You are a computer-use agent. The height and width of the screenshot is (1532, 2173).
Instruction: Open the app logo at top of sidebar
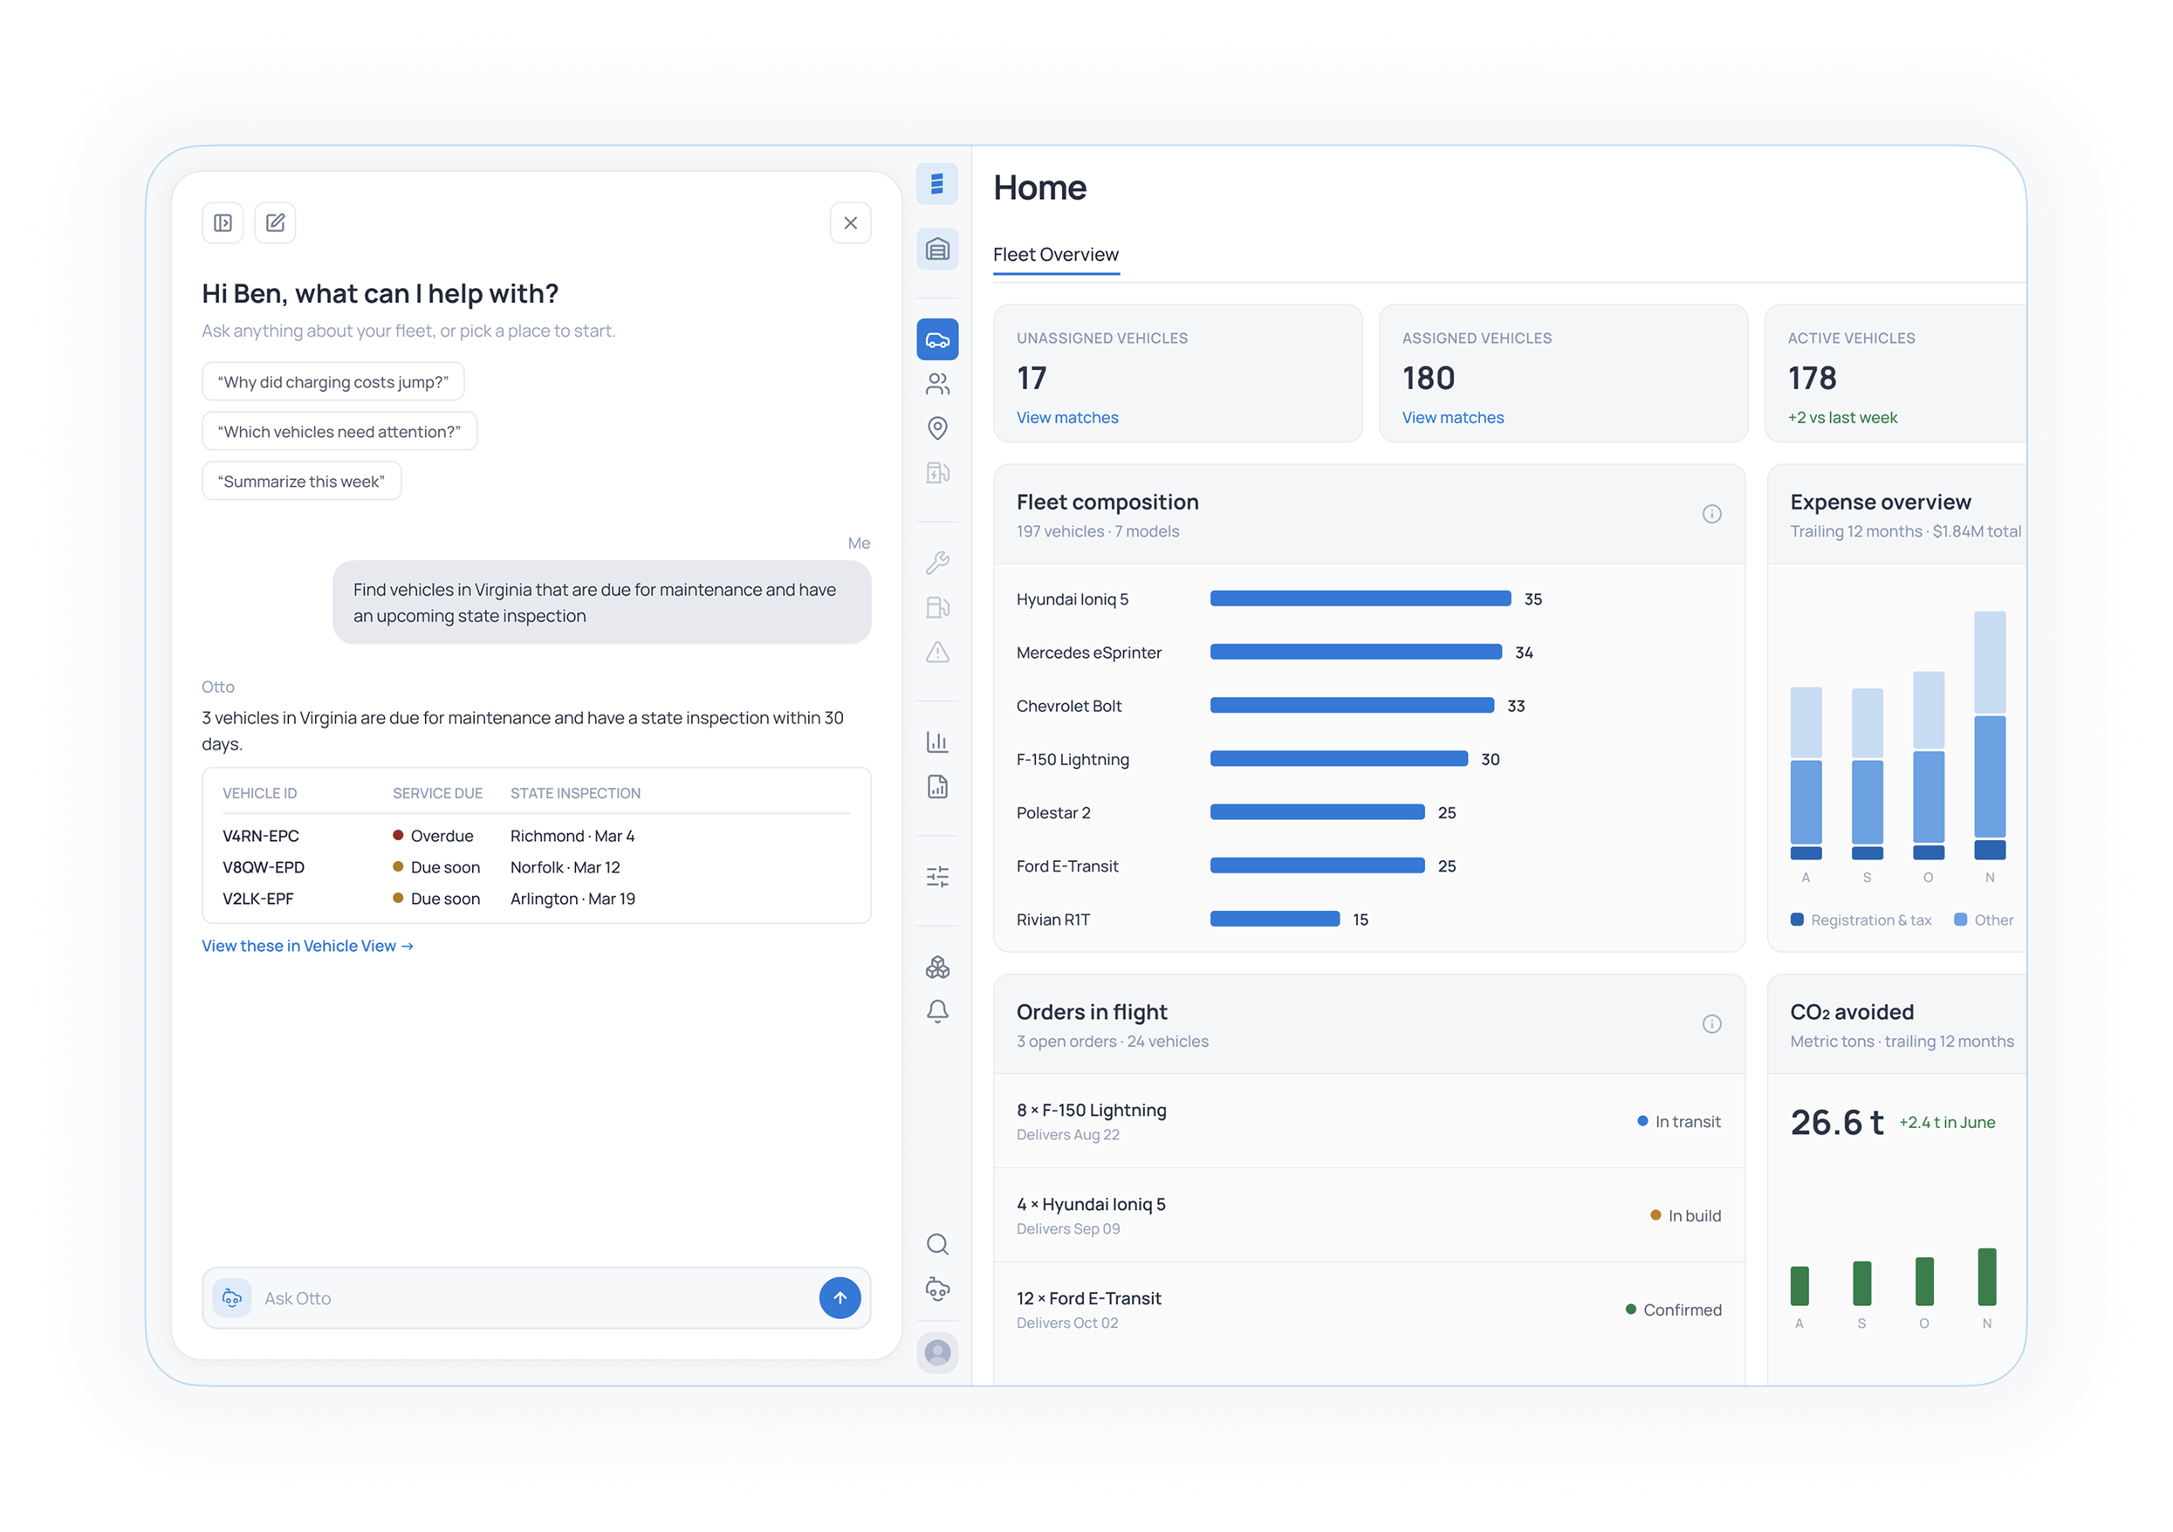click(937, 183)
